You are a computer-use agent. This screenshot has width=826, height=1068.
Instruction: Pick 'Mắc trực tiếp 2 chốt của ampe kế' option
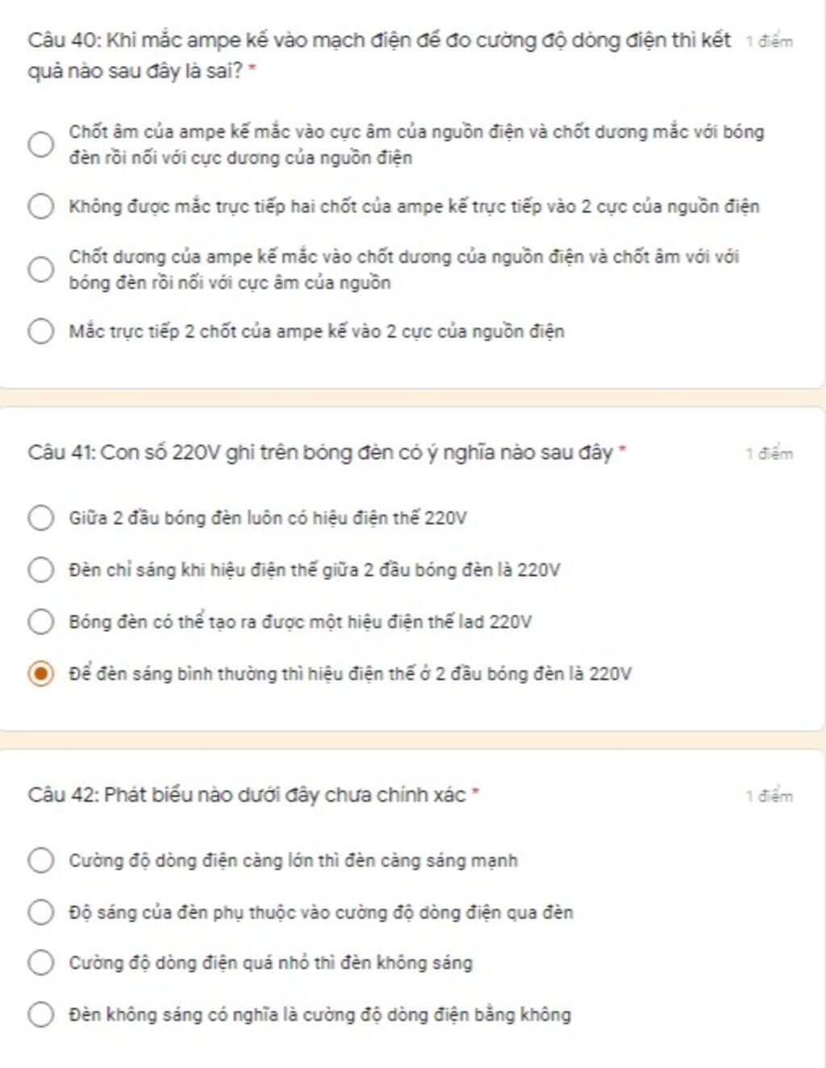pyautogui.click(x=40, y=332)
